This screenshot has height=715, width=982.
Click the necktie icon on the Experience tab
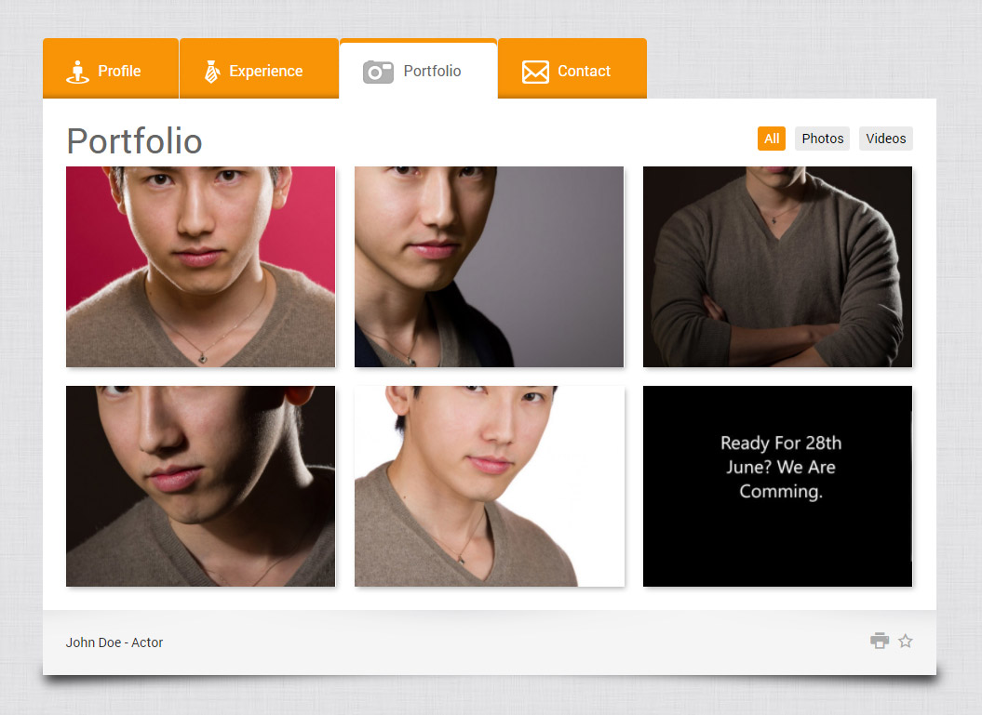click(211, 70)
